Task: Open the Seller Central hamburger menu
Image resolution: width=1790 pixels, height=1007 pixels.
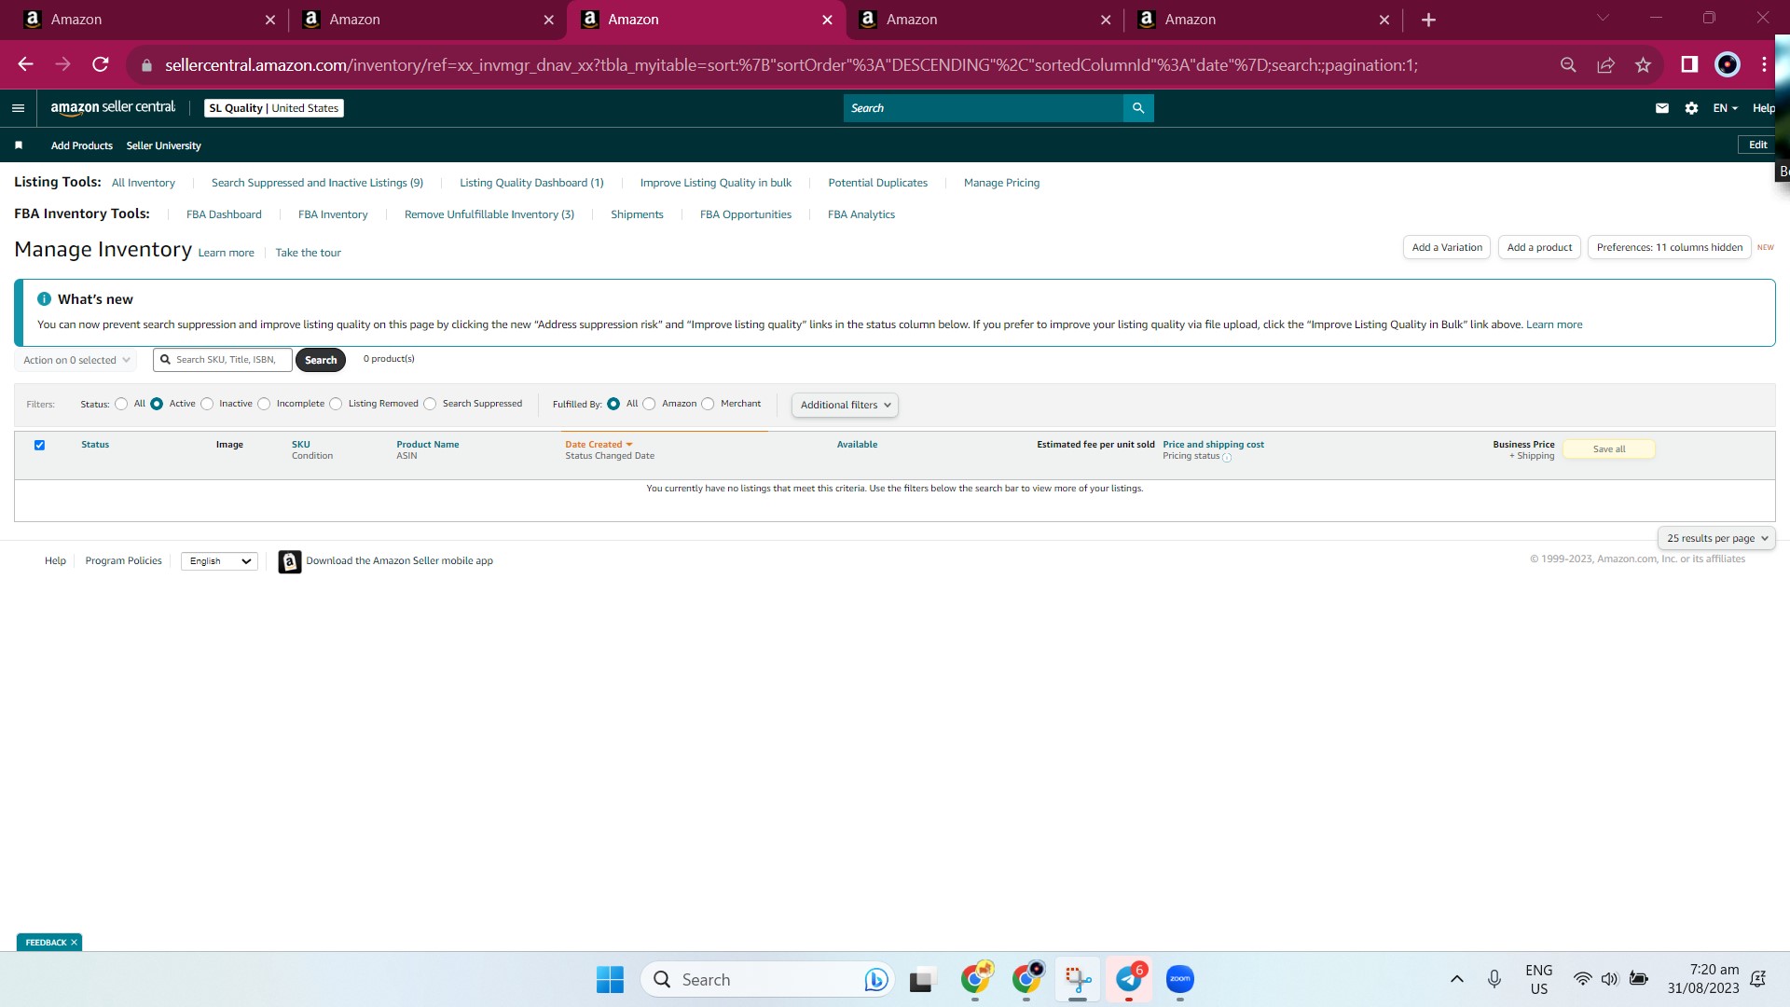Action: point(18,108)
